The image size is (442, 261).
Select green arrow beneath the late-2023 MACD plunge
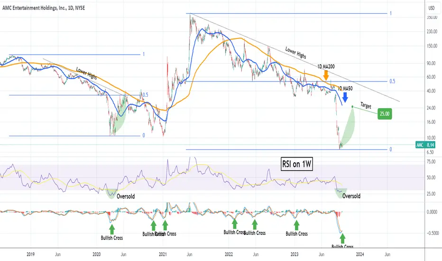pyautogui.click(x=342, y=239)
